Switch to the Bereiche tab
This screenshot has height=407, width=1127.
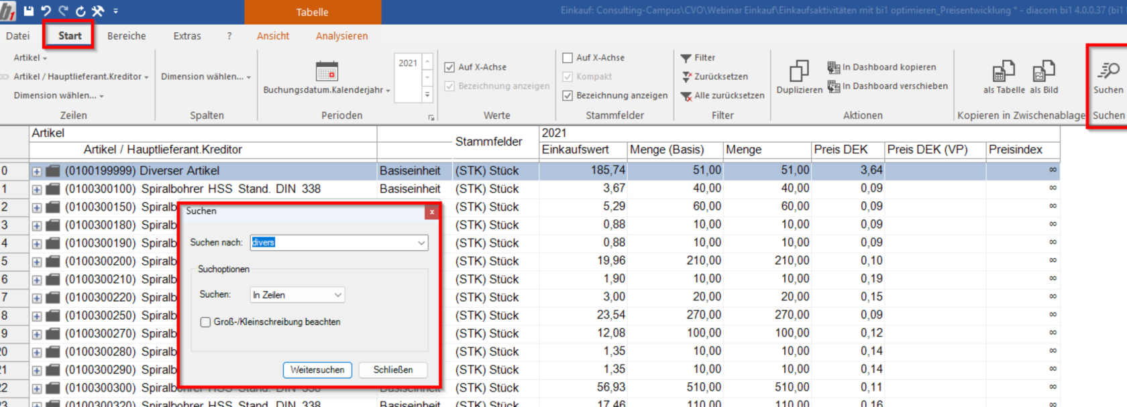127,36
